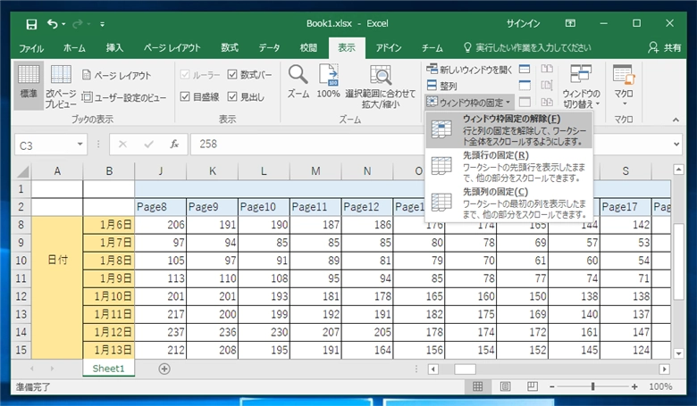Click the status bar normal view icon
This screenshot has height=406, width=697.
477,386
